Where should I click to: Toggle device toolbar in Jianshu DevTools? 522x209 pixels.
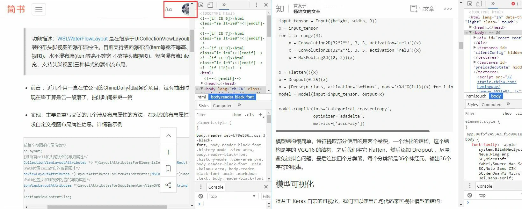point(210,5)
